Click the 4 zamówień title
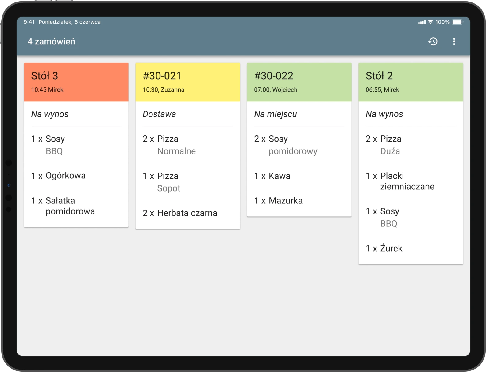The width and height of the screenshot is (486, 372). pyautogui.click(x=51, y=41)
